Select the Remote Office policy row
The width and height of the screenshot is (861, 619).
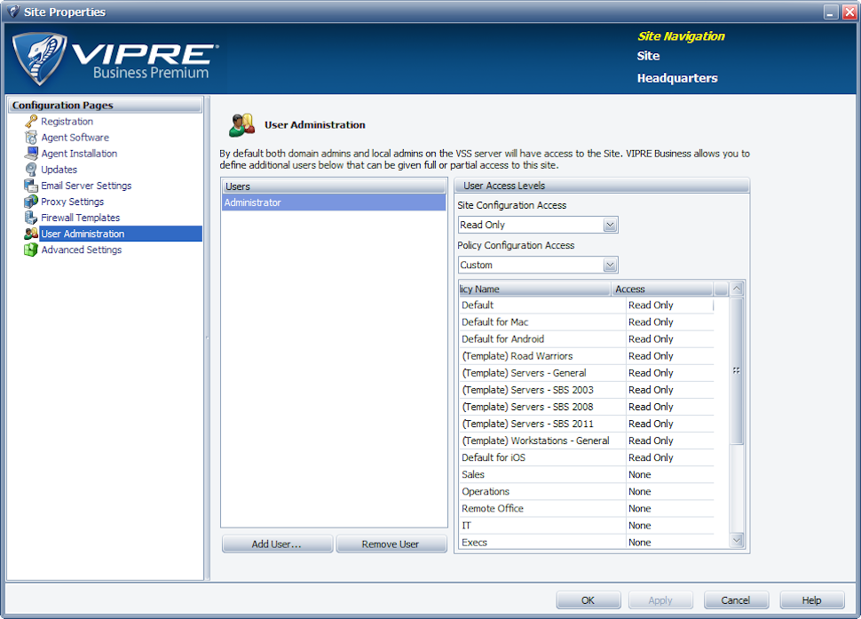click(x=587, y=509)
